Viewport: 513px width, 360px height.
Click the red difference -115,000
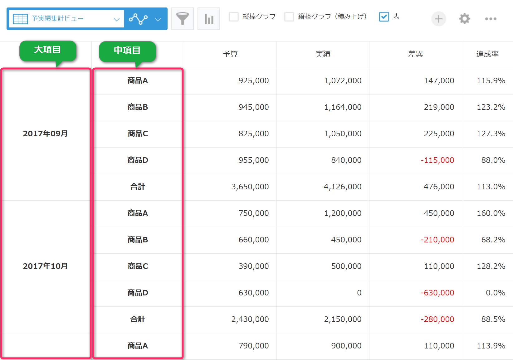(437, 160)
